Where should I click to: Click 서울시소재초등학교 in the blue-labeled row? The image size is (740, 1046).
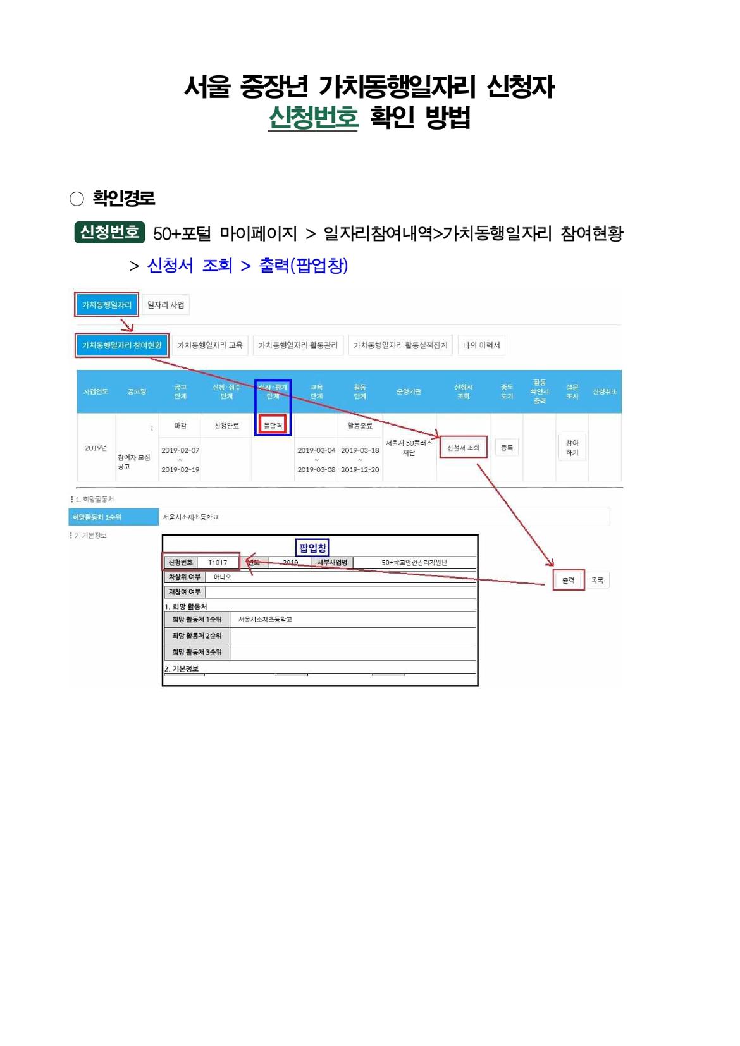point(191,517)
